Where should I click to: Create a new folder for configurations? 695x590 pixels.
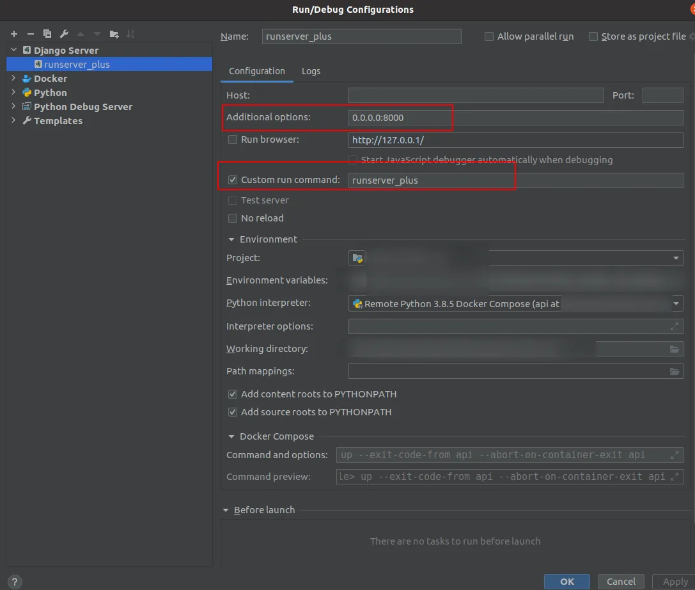114,34
